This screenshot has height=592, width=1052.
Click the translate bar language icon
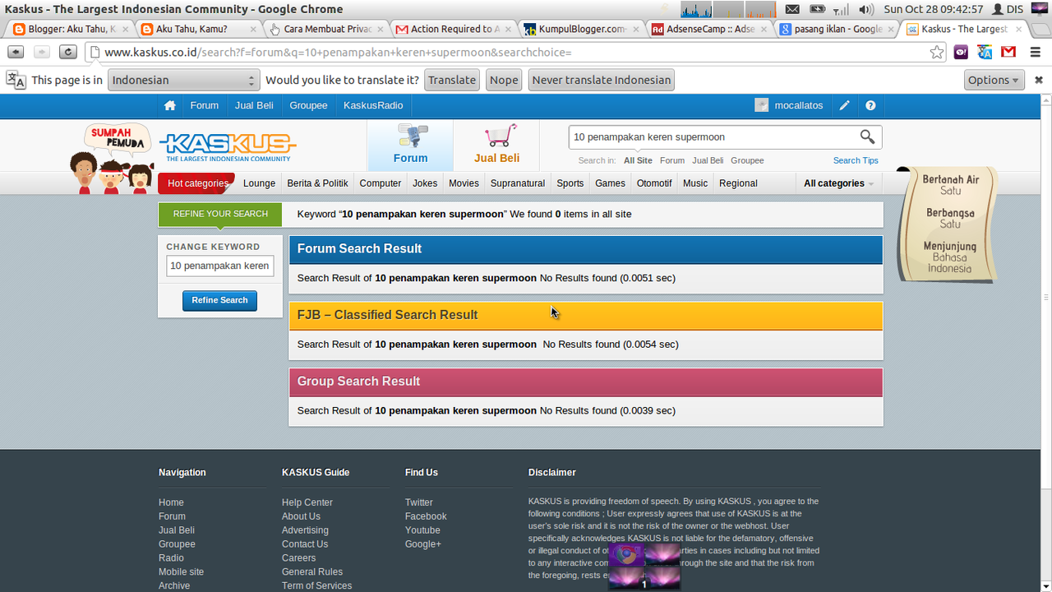[16, 80]
